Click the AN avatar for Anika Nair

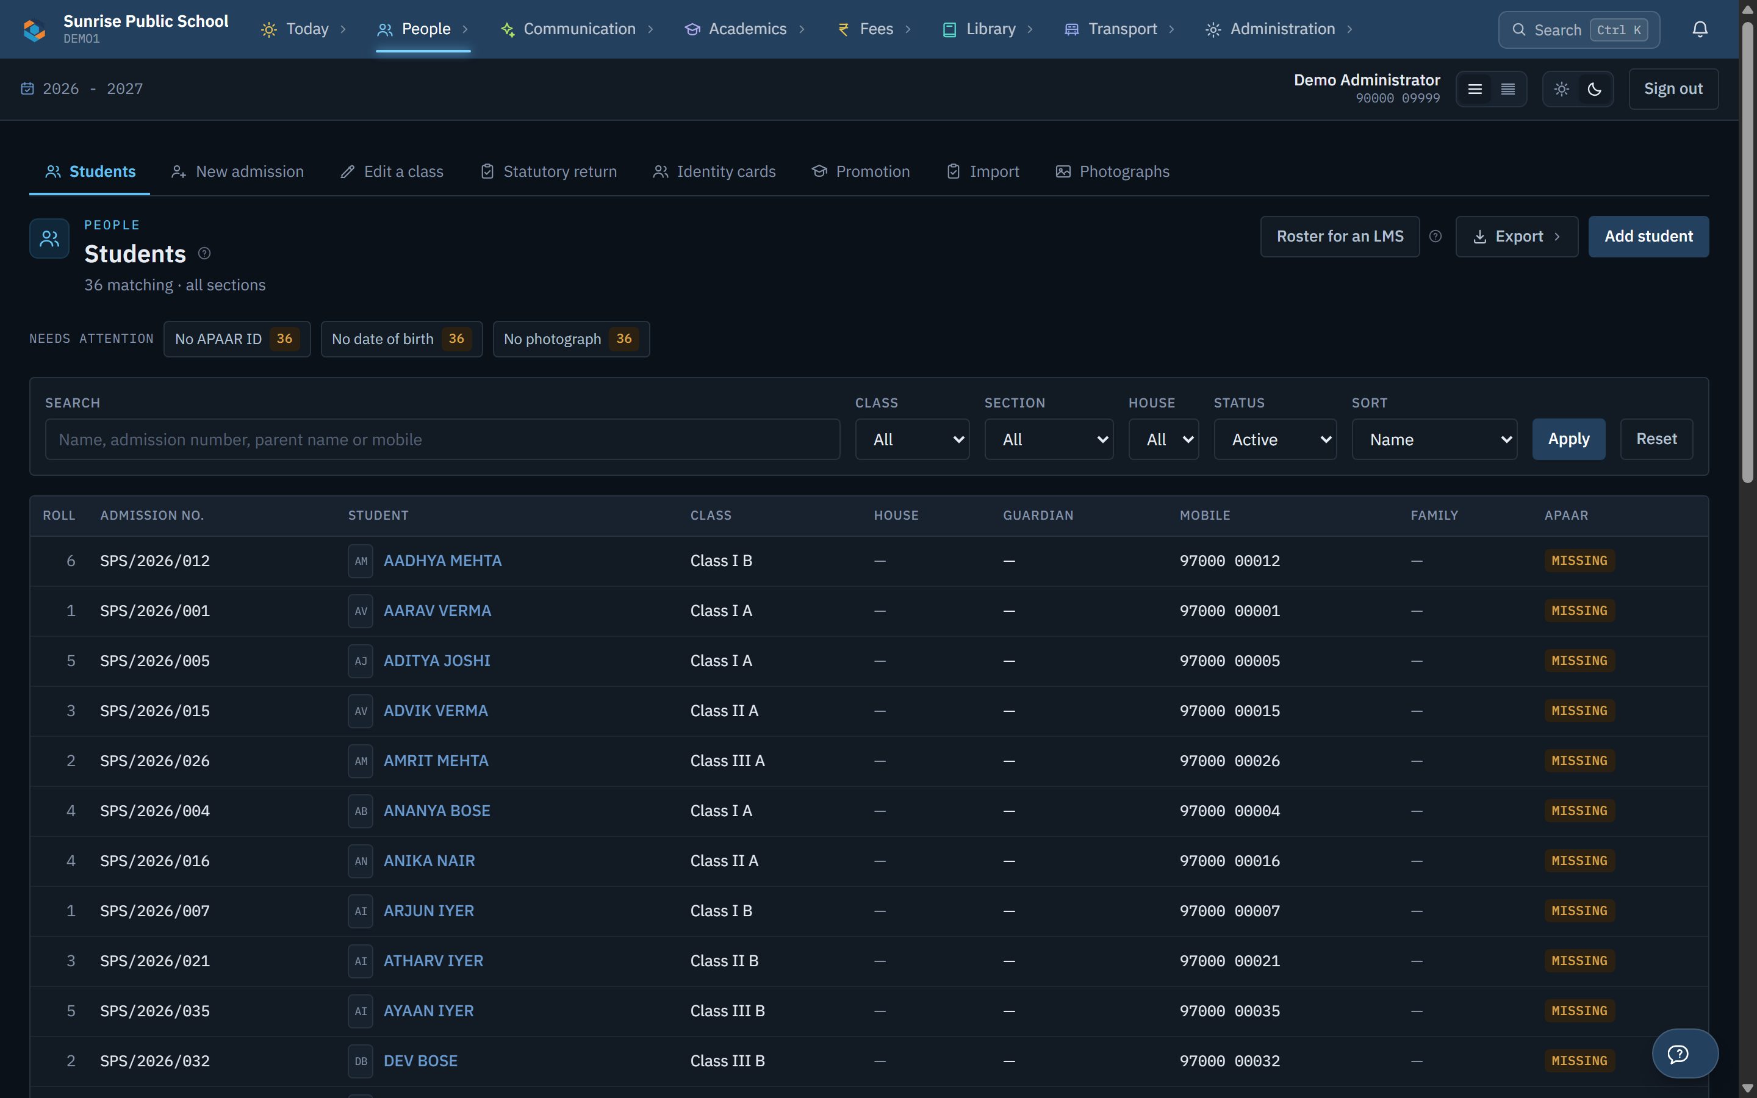pos(361,861)
